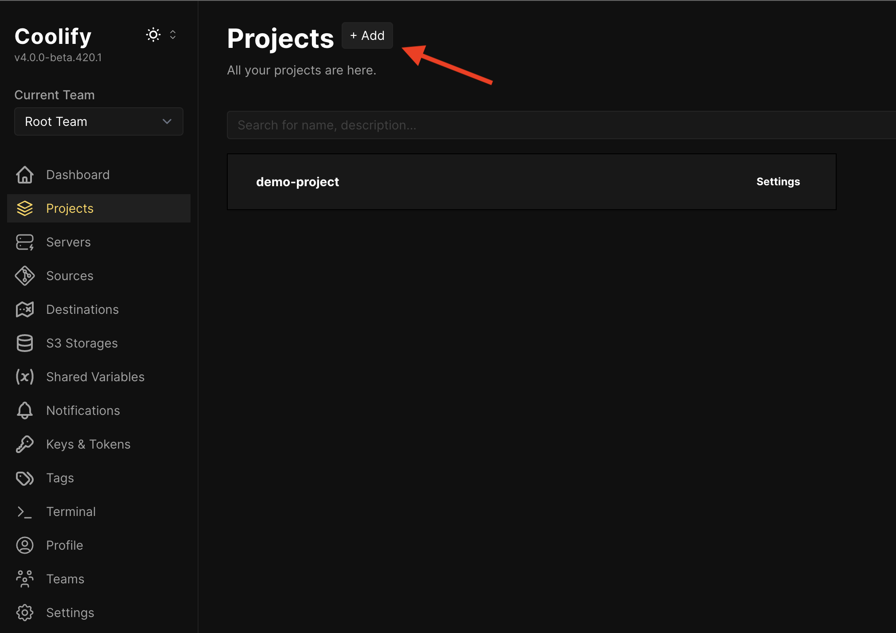
Task: Open Sources menu item
Action: (99, 276)
